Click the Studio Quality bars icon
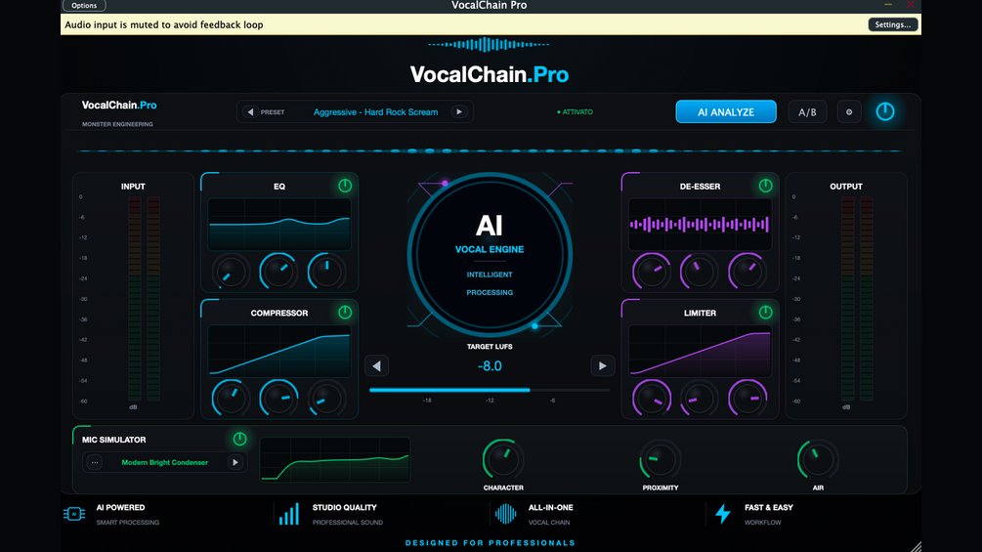The image size is (982, 552). click(x=289, y=514)
